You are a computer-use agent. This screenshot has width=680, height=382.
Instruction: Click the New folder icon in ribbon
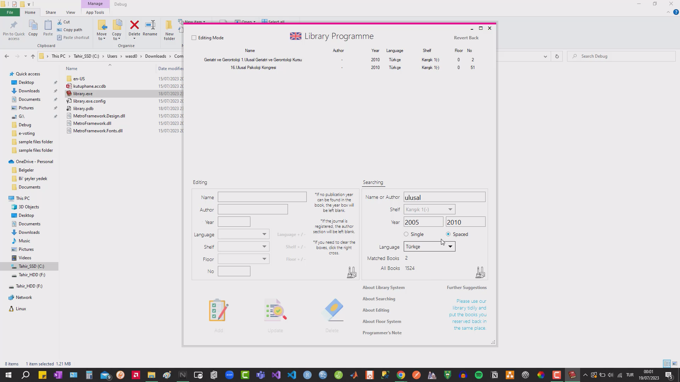pyautogui.click(x=169, y=25)
